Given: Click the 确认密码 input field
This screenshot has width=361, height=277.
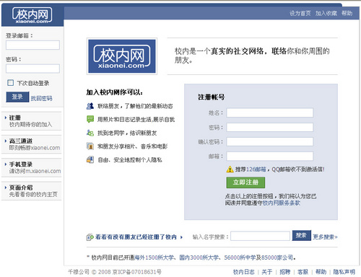Looking at the screenshot, I should tap(270, 141).
